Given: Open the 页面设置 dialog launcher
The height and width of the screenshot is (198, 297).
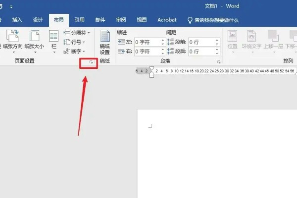Looking at the screenshot, I should tap(91, 62).
